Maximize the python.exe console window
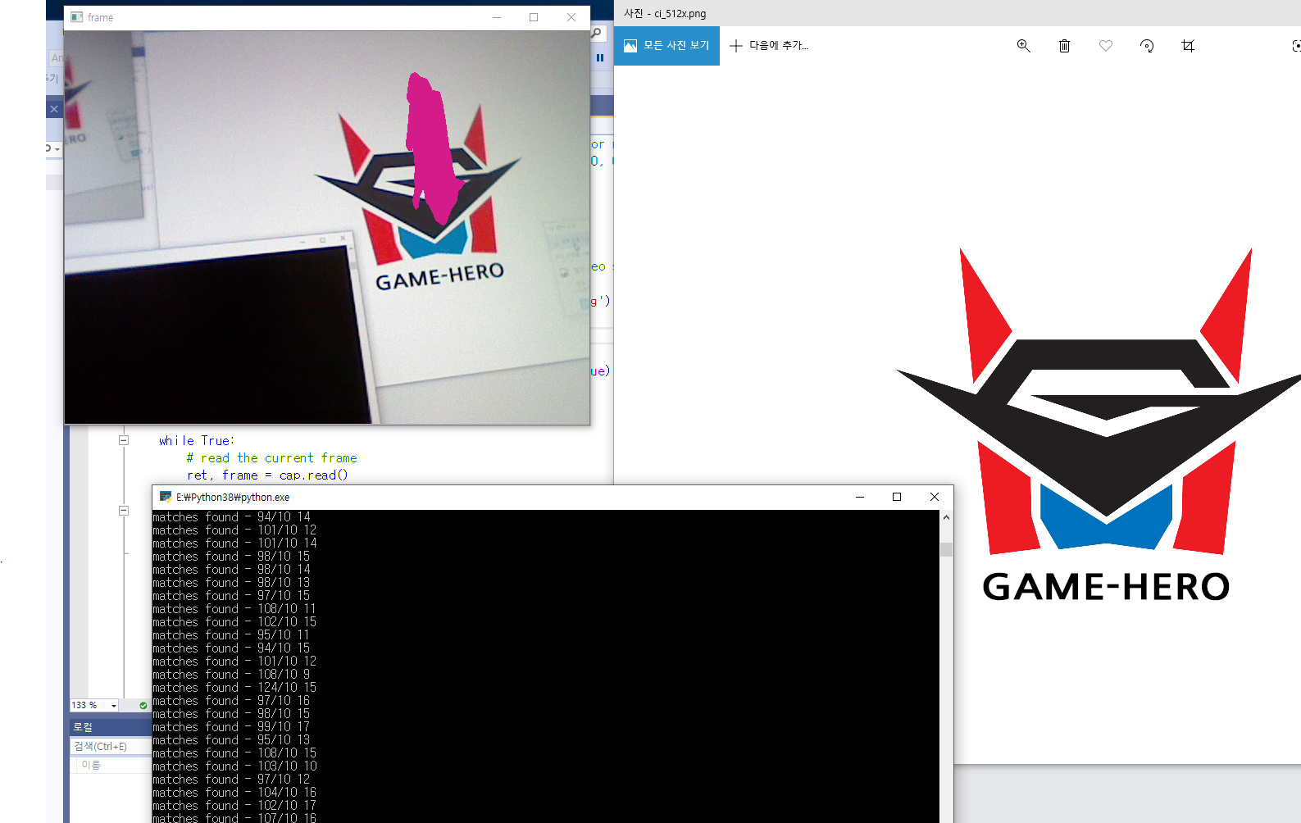The image size is (1301, 823). tap(897, 497)
